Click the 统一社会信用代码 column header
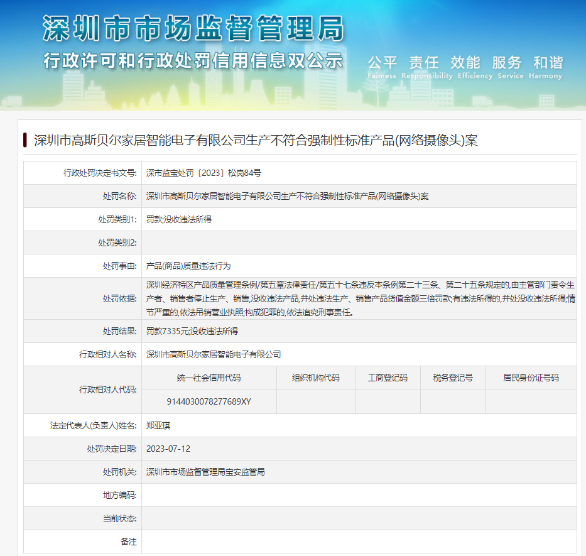 (209, 378)
